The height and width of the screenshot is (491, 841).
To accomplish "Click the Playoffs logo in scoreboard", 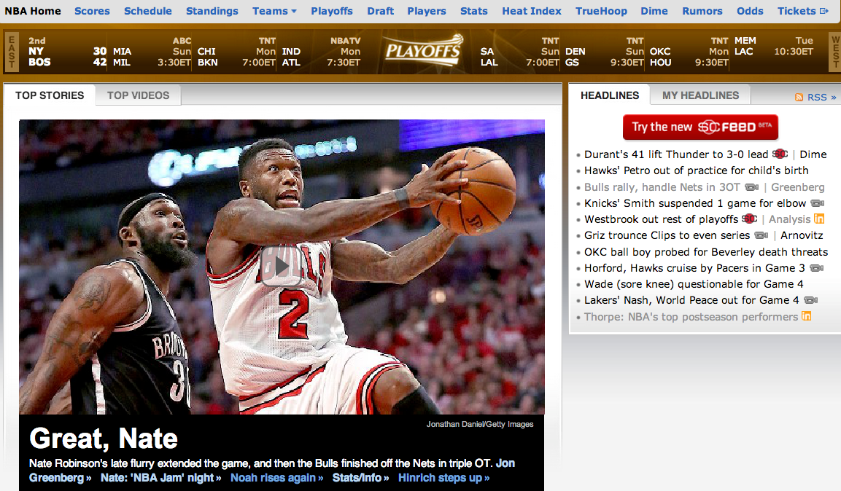I will tap(424, 52).
